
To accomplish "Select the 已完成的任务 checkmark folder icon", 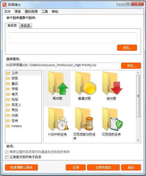I will pos(112,119).
